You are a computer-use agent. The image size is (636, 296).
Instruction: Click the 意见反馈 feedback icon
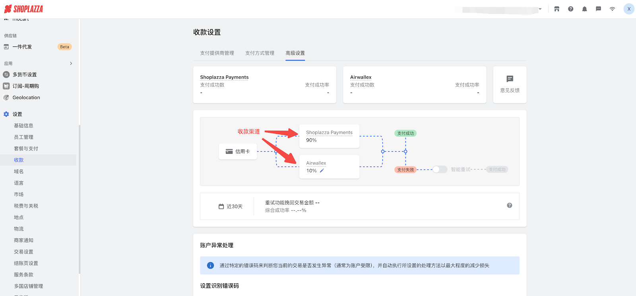[x=510, y=79]
